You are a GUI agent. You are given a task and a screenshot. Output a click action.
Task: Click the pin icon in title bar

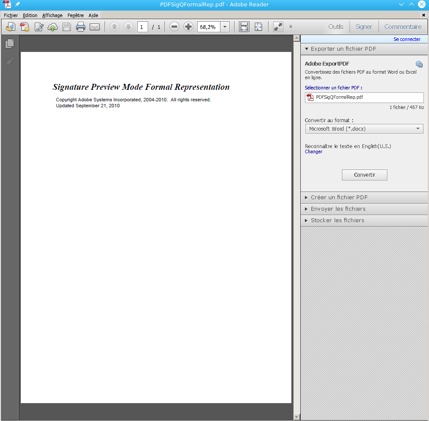click(x=17, y=4)
